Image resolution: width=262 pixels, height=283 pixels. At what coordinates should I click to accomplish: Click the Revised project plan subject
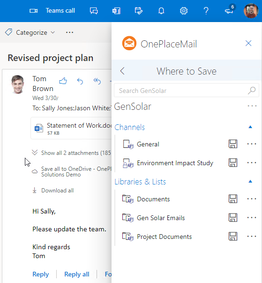[51, 58]
